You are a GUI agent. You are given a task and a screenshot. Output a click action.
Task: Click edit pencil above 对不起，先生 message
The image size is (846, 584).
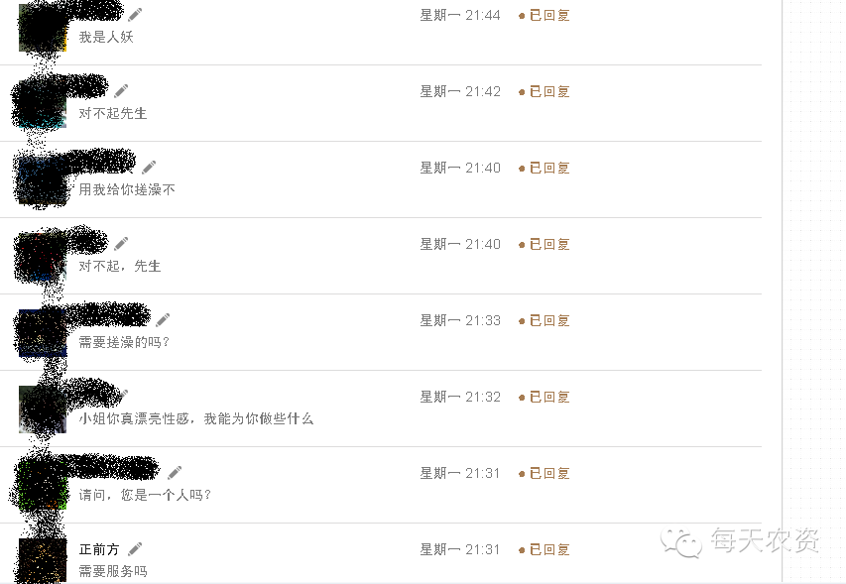click(x=121, y=244)
